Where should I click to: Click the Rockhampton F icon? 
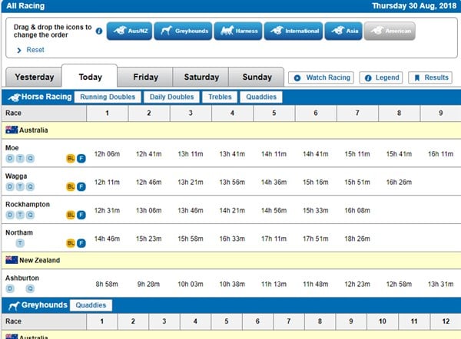(x=81, y=215)
